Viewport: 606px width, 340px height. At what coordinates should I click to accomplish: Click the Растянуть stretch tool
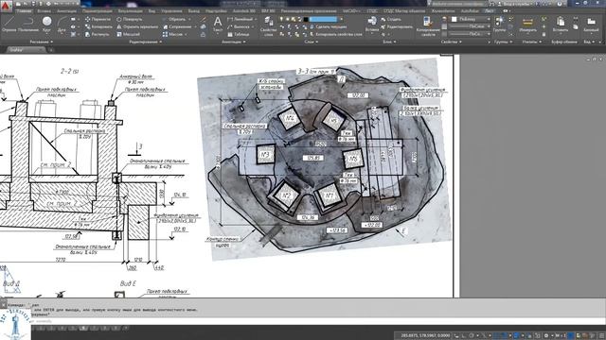coord(98,34)
